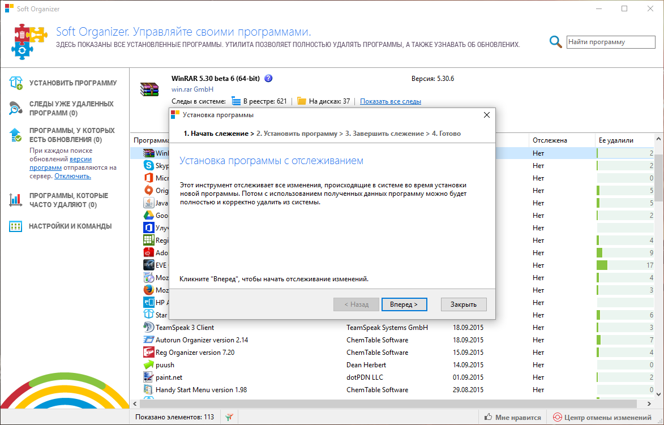Select Autorun Organizer version 2.14 row
The width and height of the screenshot is (664, 425).
click(x=202, y=340)
